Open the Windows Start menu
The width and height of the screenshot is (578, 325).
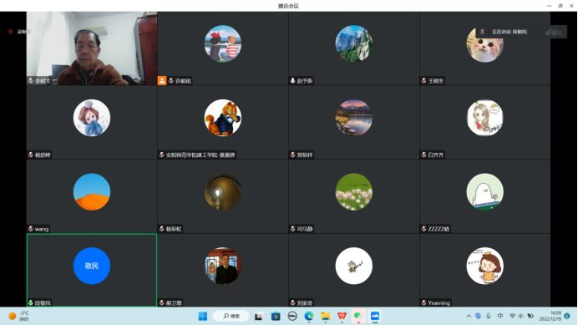tap(203, 316)
